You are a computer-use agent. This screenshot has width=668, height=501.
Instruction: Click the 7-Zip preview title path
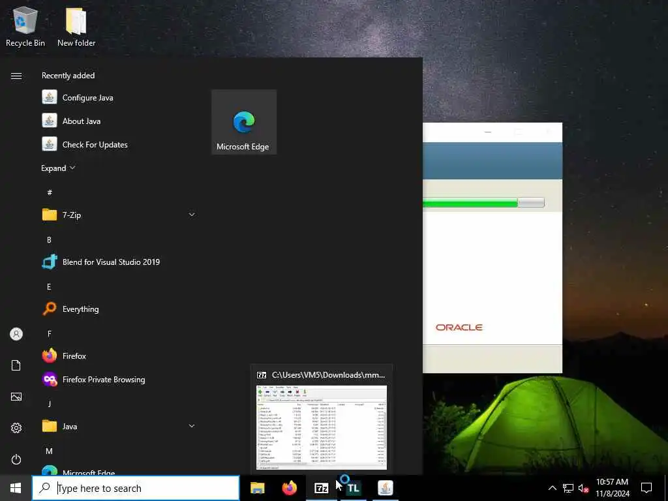(328, 375)
